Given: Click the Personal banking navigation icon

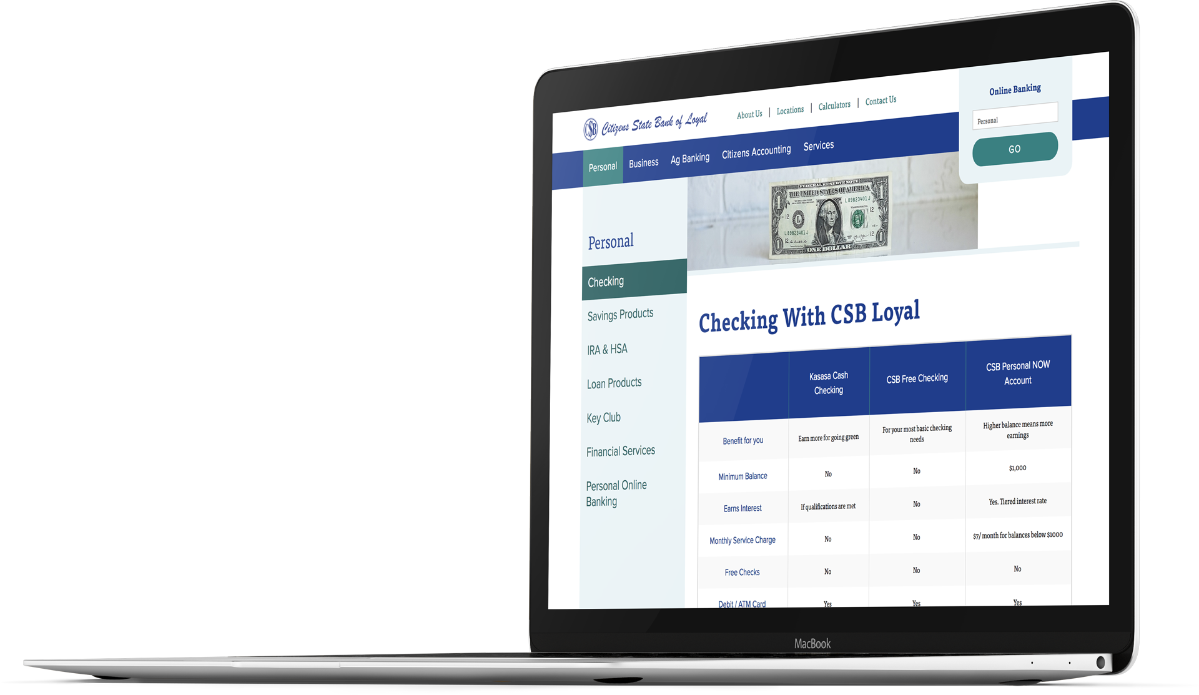Looking at the screenshot, I should 601,165.
